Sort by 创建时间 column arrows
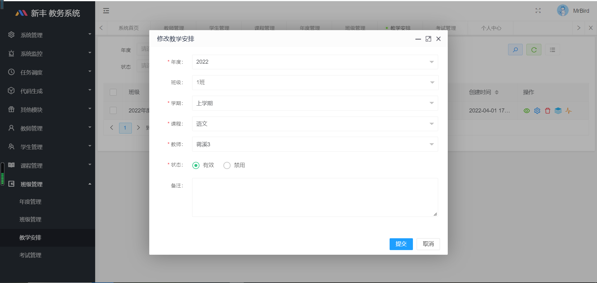 (x=497, y=92)
